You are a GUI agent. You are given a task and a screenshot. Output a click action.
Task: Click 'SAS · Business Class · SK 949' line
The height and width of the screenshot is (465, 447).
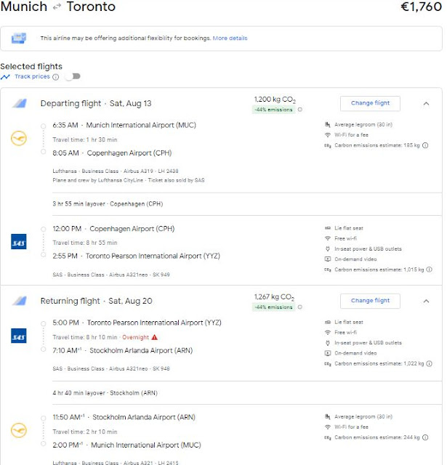[111, 275]
